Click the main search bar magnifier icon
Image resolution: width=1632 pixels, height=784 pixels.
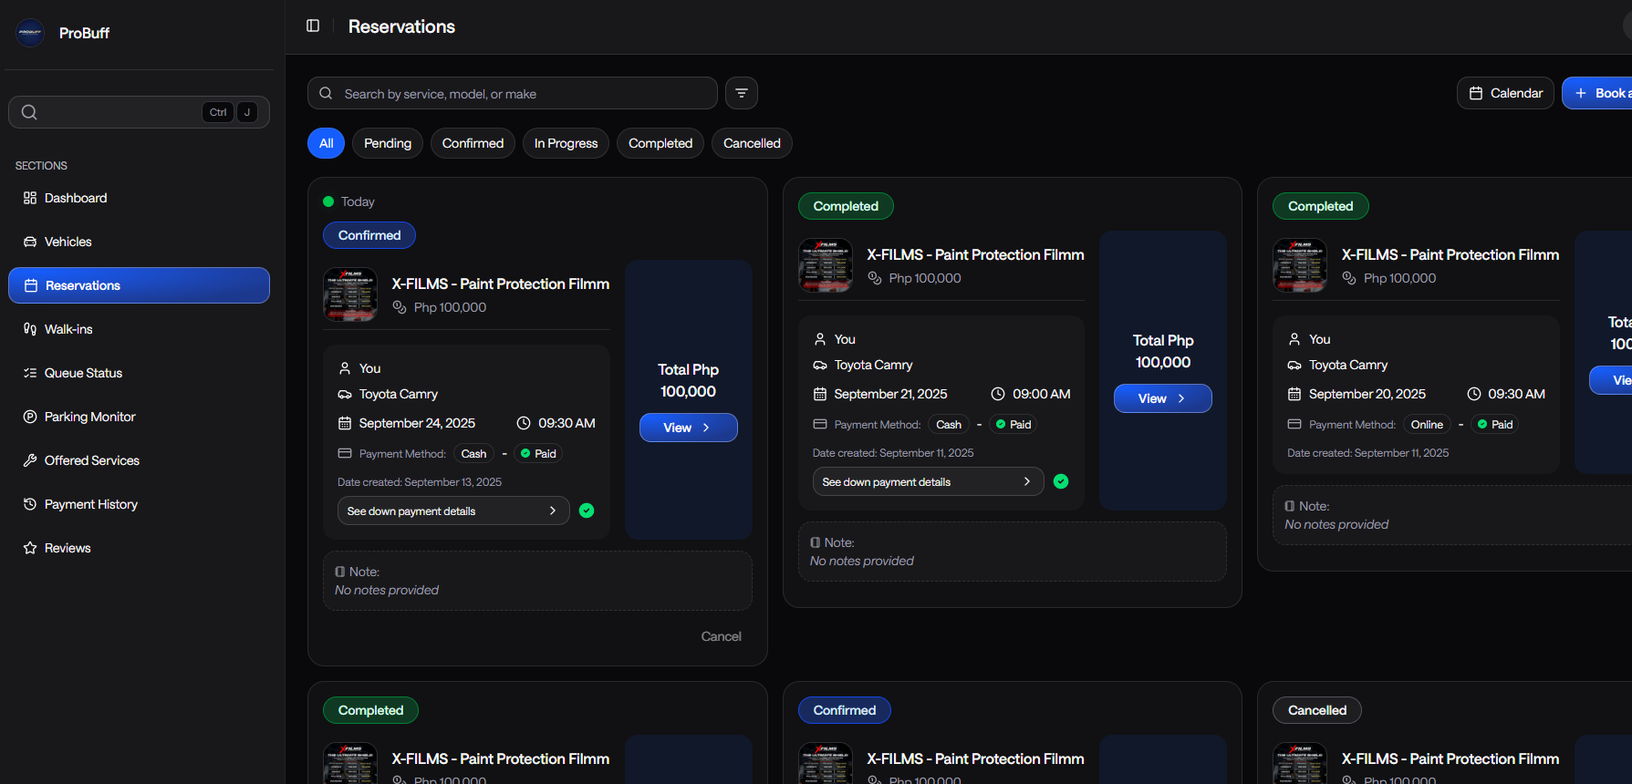pyautogui.click(x=326, y=93)
